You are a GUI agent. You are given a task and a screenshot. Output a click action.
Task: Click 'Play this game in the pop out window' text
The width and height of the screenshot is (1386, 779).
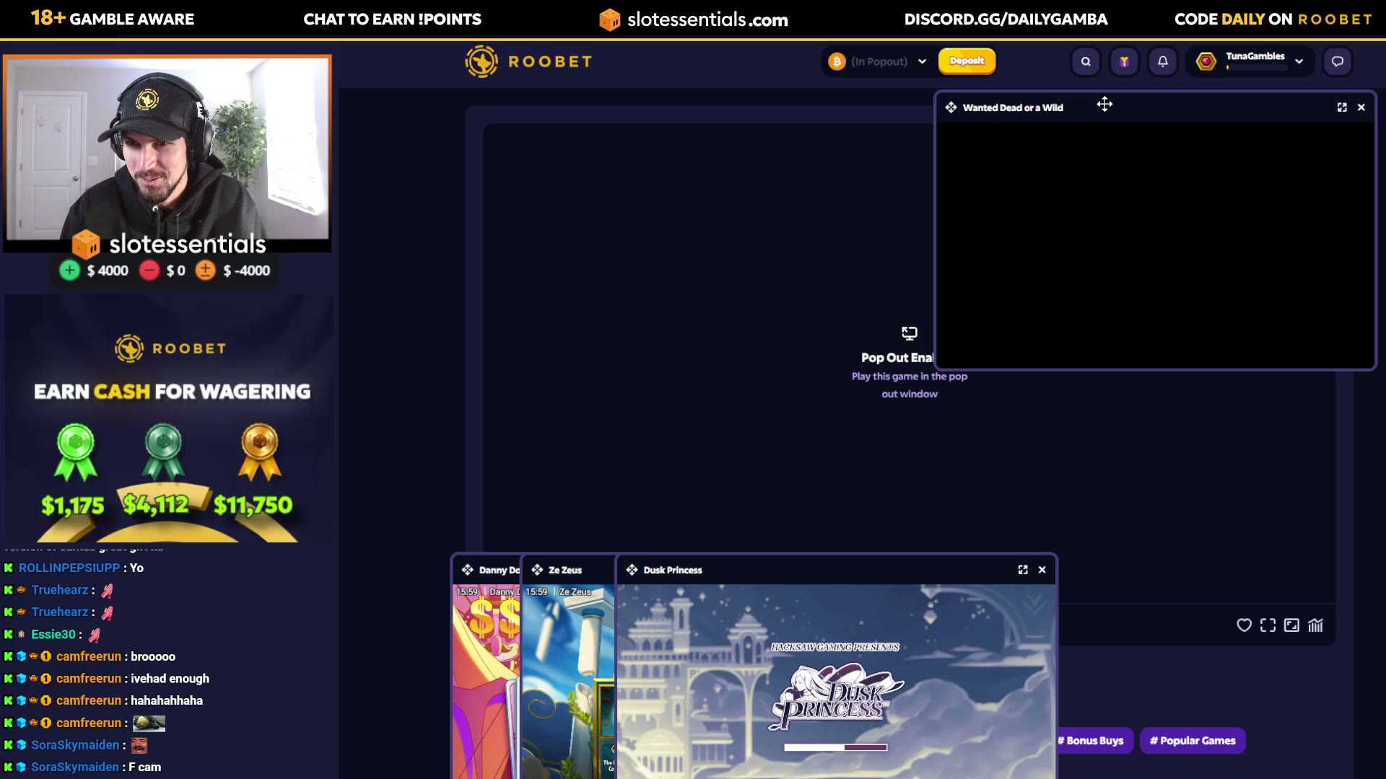coord(910,385)
